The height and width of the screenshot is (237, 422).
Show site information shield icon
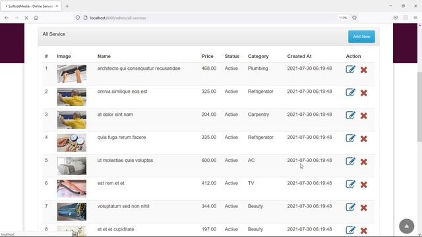78,18
